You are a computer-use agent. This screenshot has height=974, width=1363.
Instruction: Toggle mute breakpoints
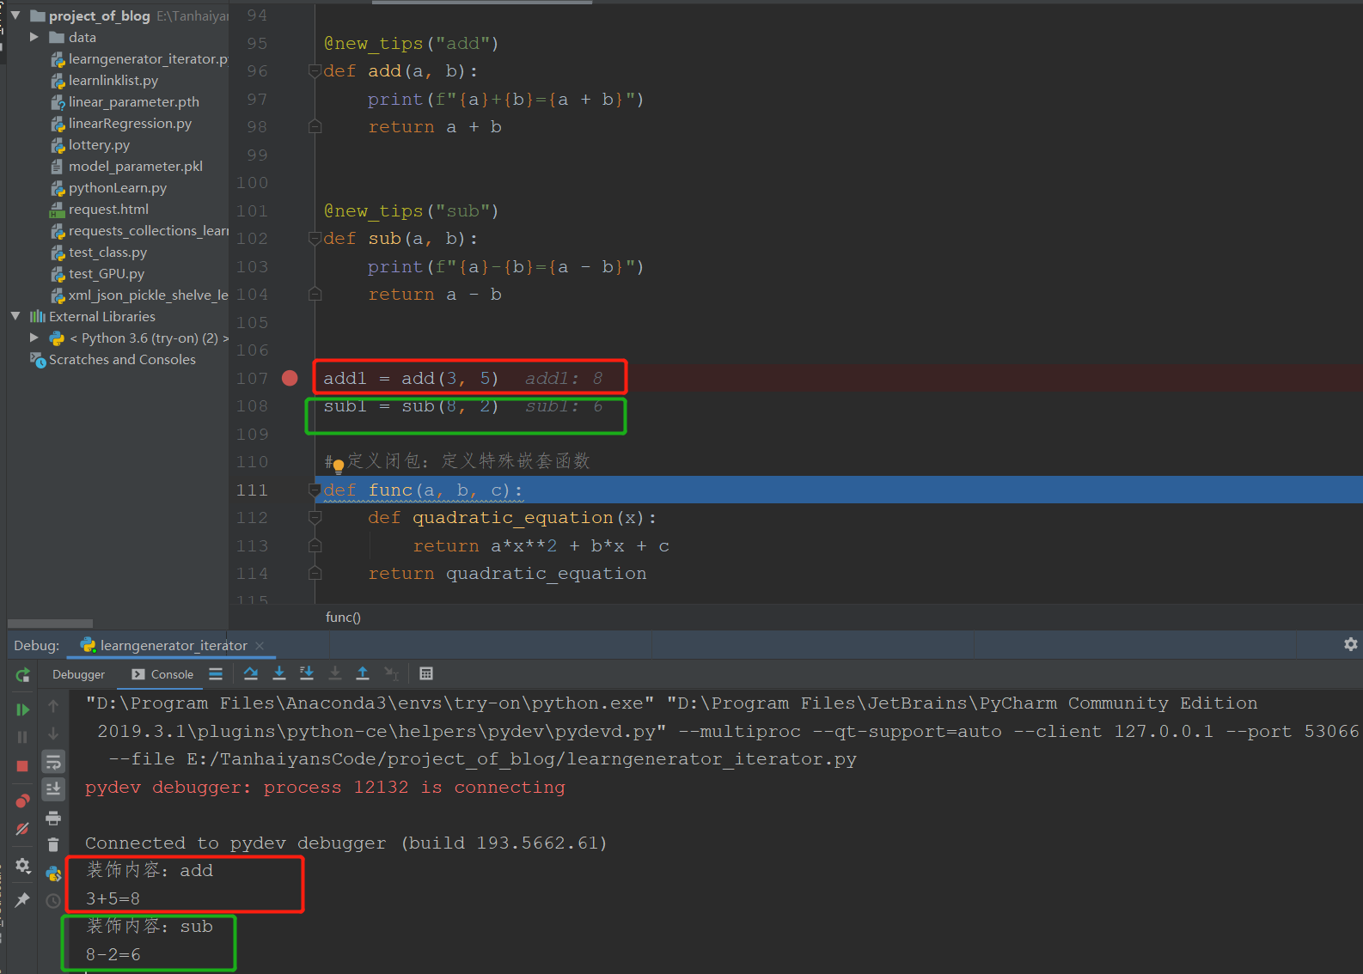(23, 829)
